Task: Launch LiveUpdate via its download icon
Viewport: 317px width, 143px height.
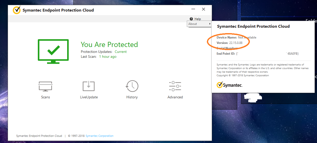Action: tap(89, 86)
